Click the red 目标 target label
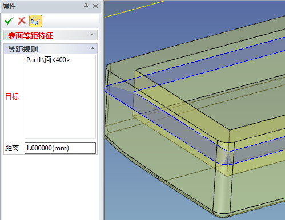Image resolution: width=285 pixels, height=220 pixels. pyautogui.click(x=12, y=97)
